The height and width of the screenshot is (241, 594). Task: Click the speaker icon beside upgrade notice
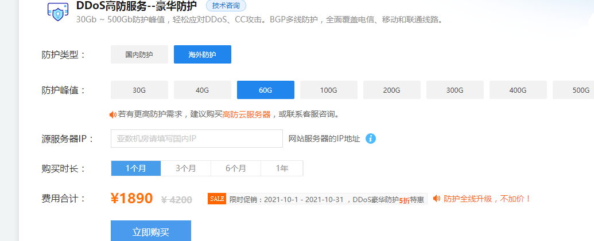437,199
